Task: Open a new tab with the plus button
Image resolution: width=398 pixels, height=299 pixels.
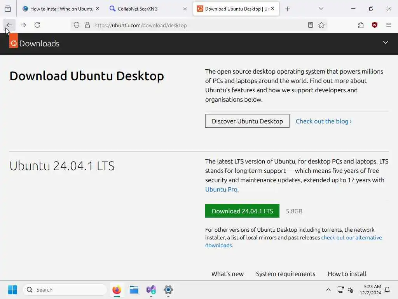Action: (x=287, y=9)
